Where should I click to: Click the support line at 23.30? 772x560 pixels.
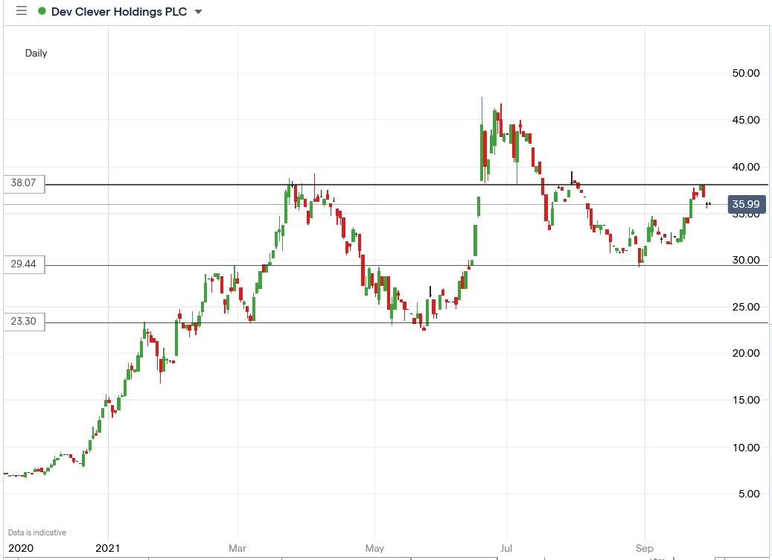coord(409,322)
